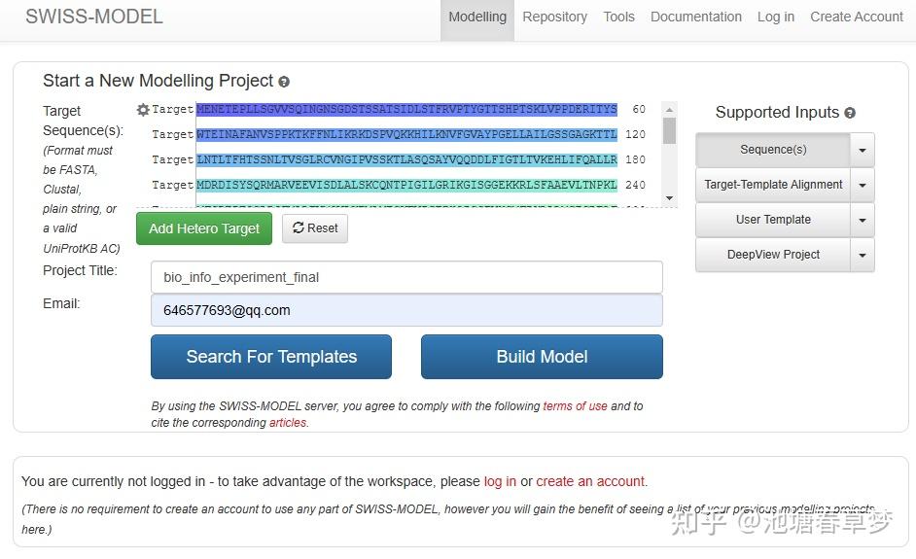The height and width of the screenshot is (559, 916).
Task: Open DeepView Project dropdown arrow
Action: tap(863, 255)
